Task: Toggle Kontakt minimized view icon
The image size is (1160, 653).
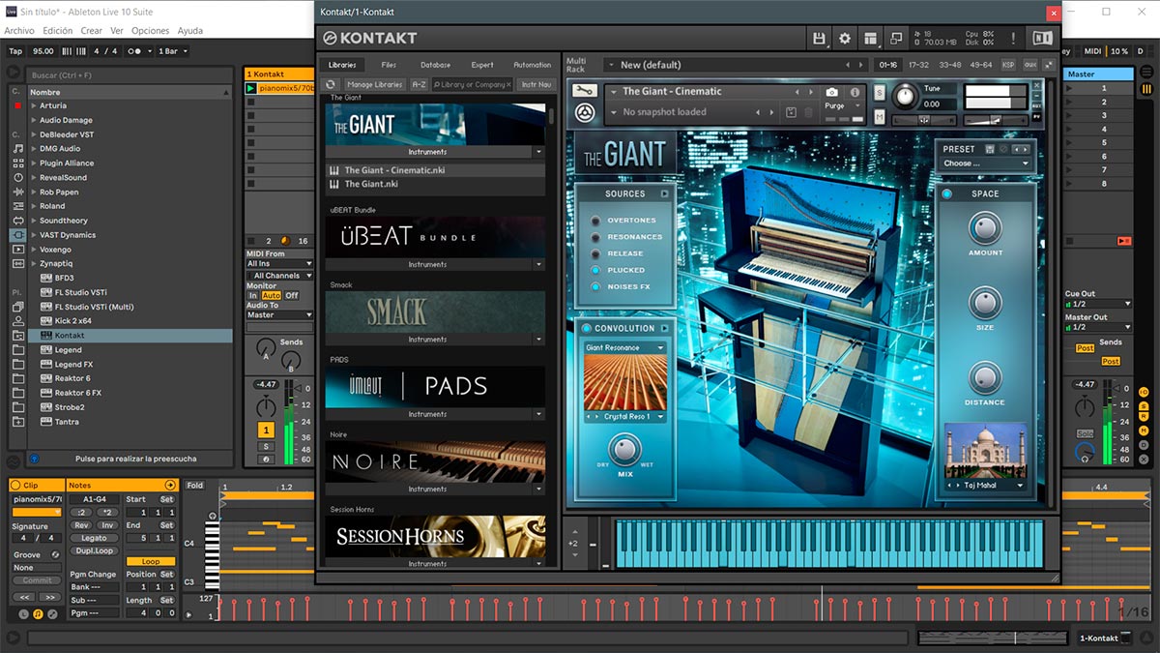Action: pyautogui.click(x=896, y=38)
